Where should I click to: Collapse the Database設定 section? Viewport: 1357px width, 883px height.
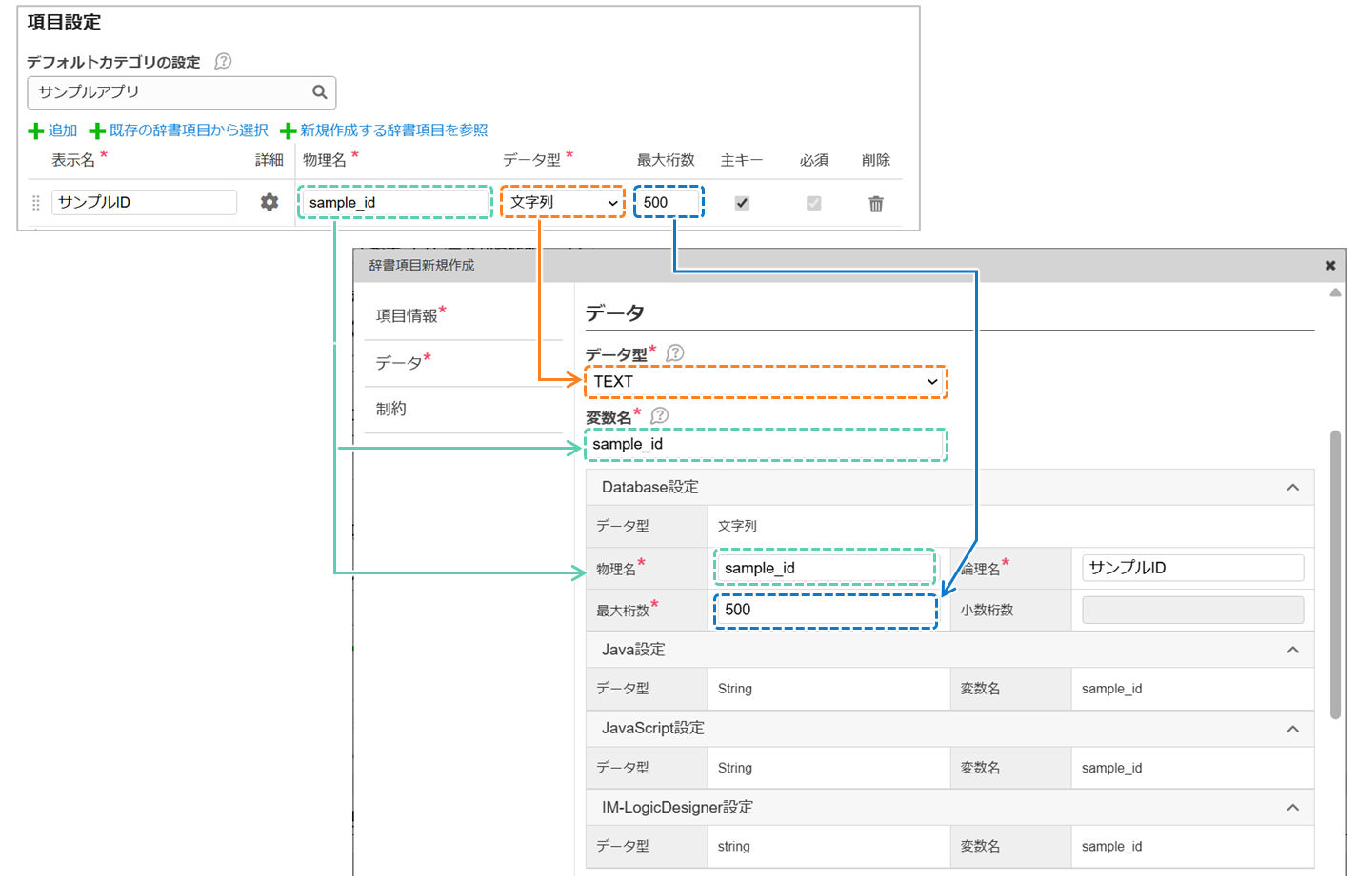point(1292,488)
